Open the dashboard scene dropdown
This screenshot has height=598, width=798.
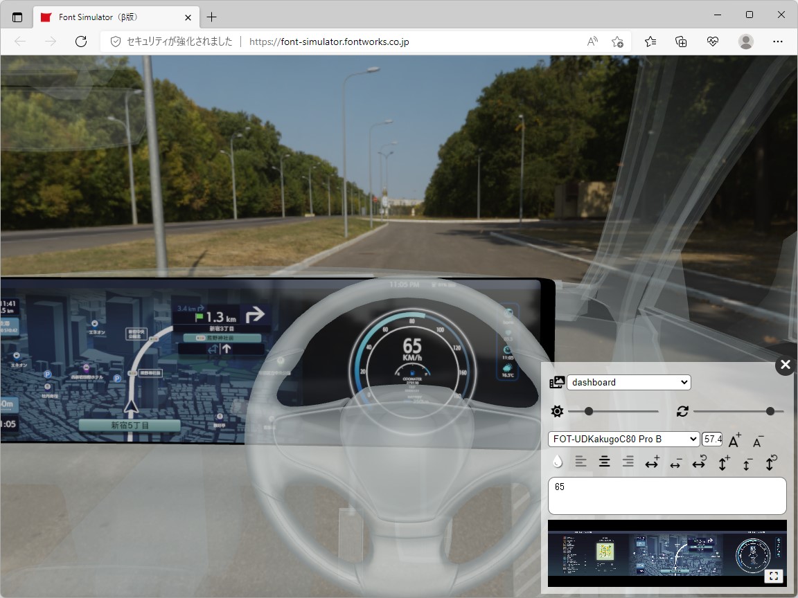click(x=629, y=382)
